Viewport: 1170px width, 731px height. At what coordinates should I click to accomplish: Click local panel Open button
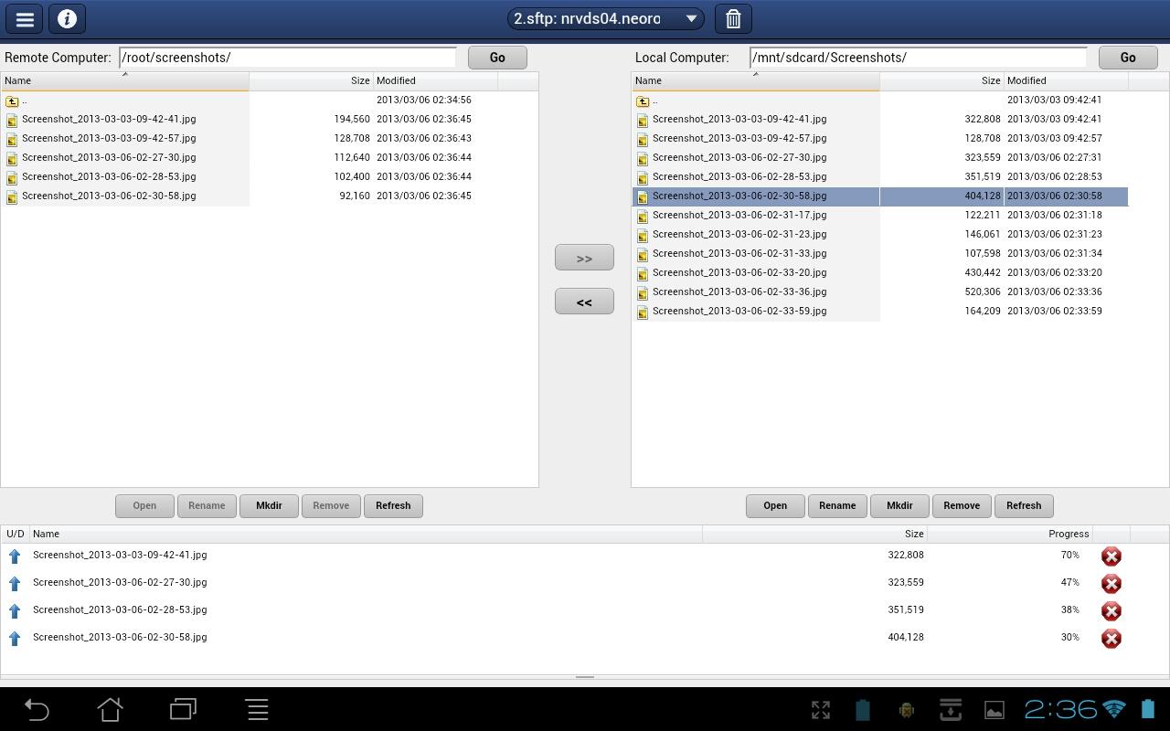pos(775,505)
